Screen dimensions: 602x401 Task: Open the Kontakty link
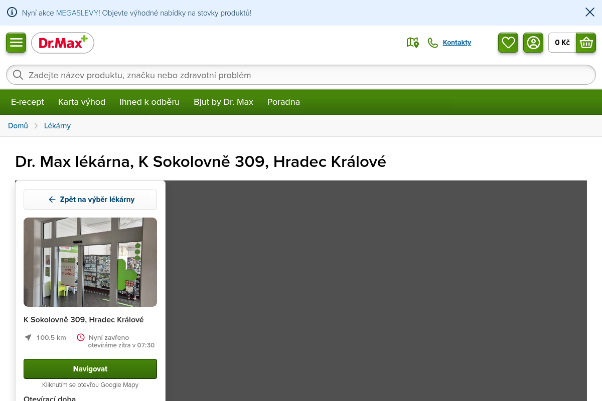[457, 43]
